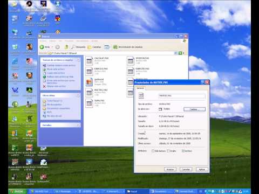The height and width of the screenshot is (194, 259).
Task: Select the first EJERCICI PAS file in left column
Action: [89, 71]
